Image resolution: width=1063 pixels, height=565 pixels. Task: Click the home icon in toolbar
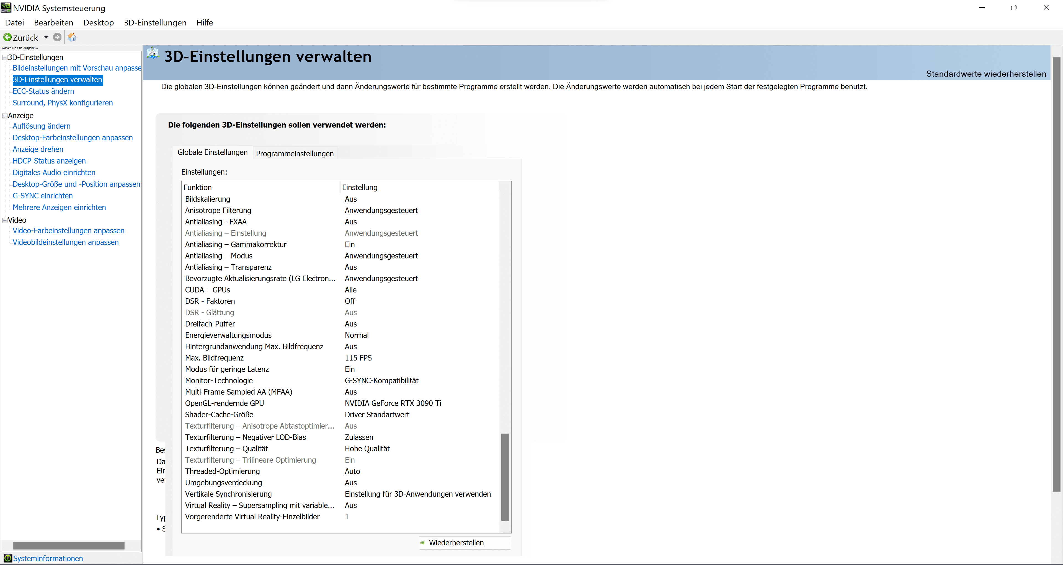pos(72,38)
